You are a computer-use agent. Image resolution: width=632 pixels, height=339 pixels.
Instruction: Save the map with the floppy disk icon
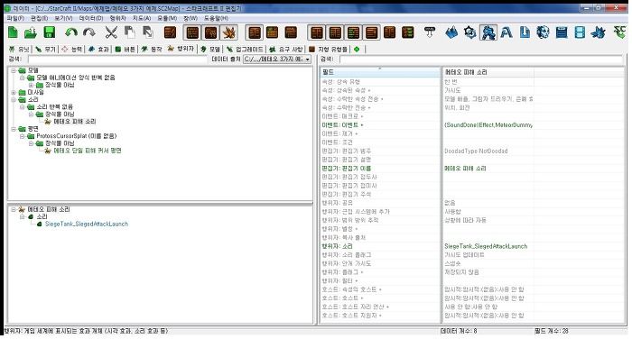[49, 32]
